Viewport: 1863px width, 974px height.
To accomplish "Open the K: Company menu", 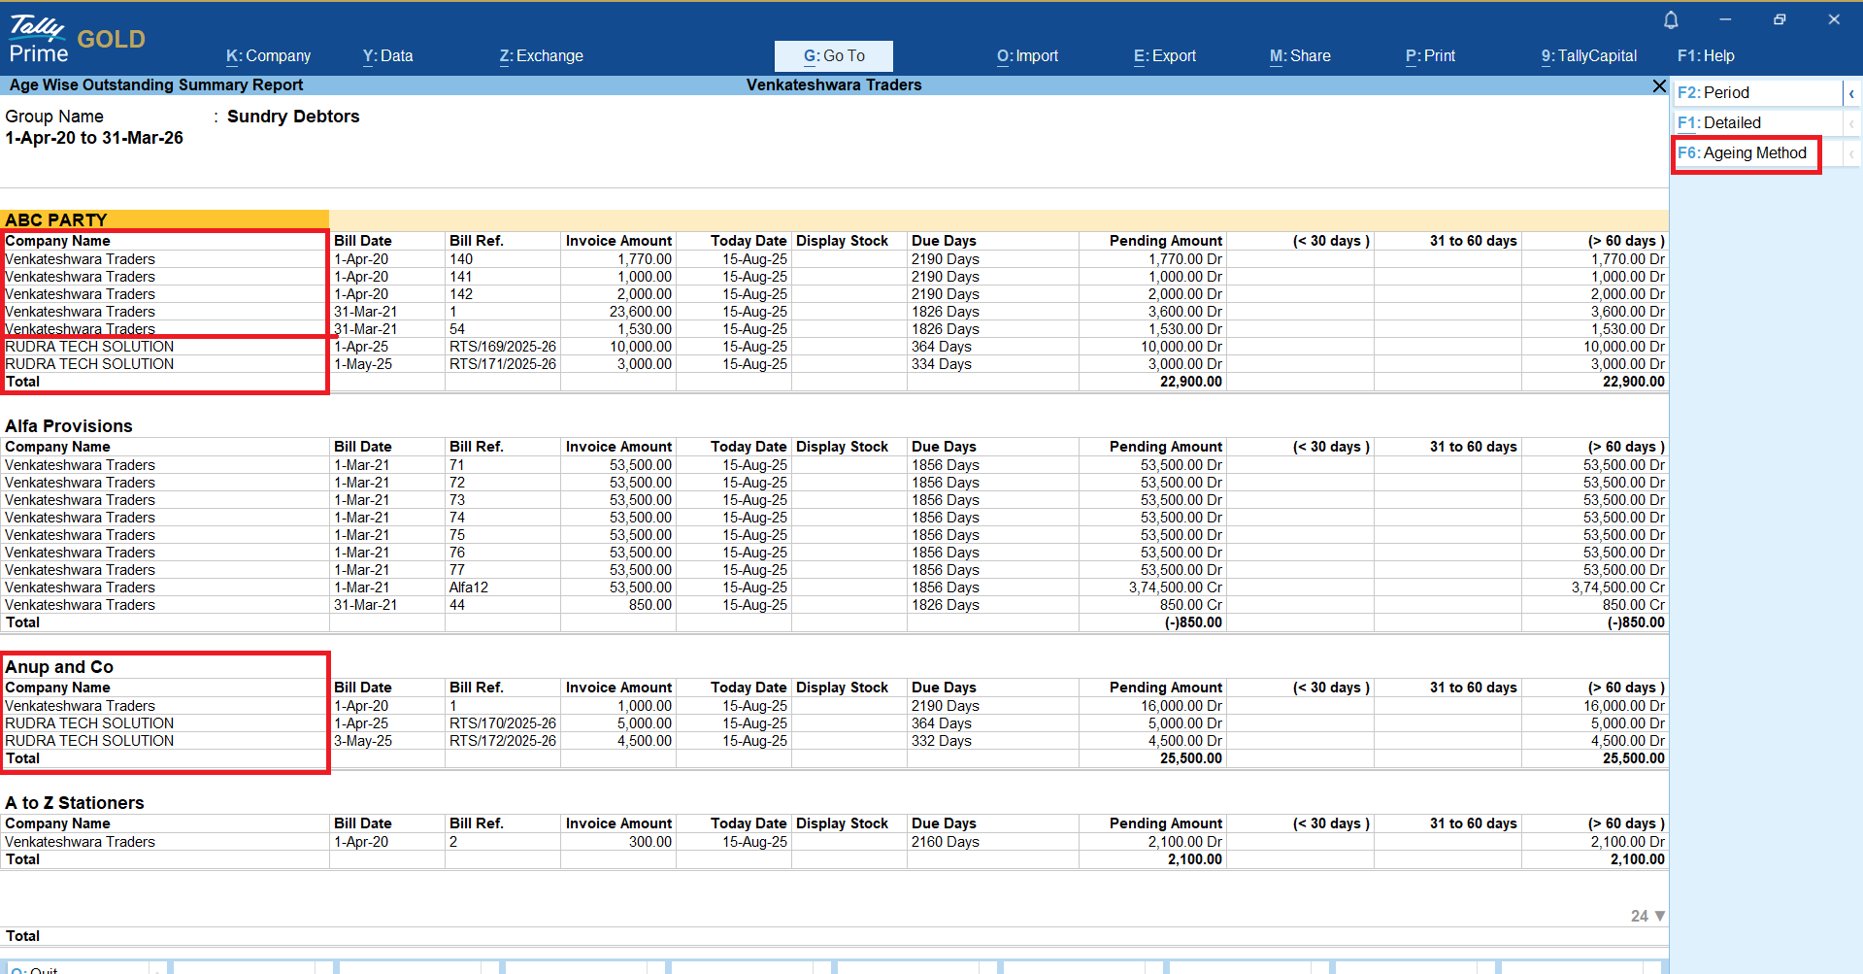I will [268, 56].
